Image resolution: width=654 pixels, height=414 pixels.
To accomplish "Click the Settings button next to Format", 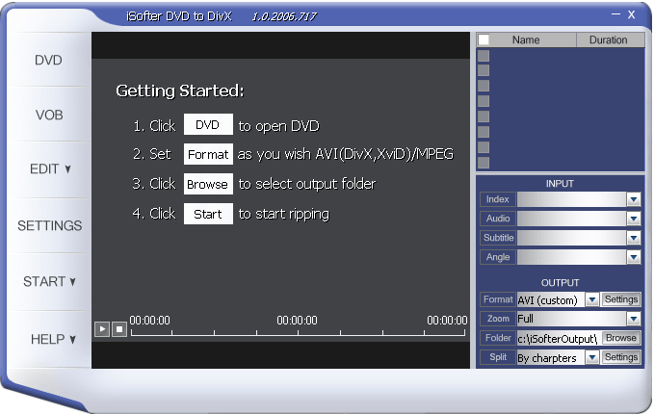I will tap(621, 299).
